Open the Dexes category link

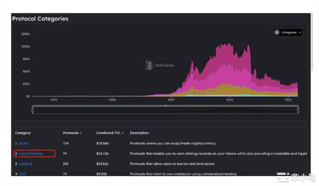pyautogui.click(x=24, y=143)
